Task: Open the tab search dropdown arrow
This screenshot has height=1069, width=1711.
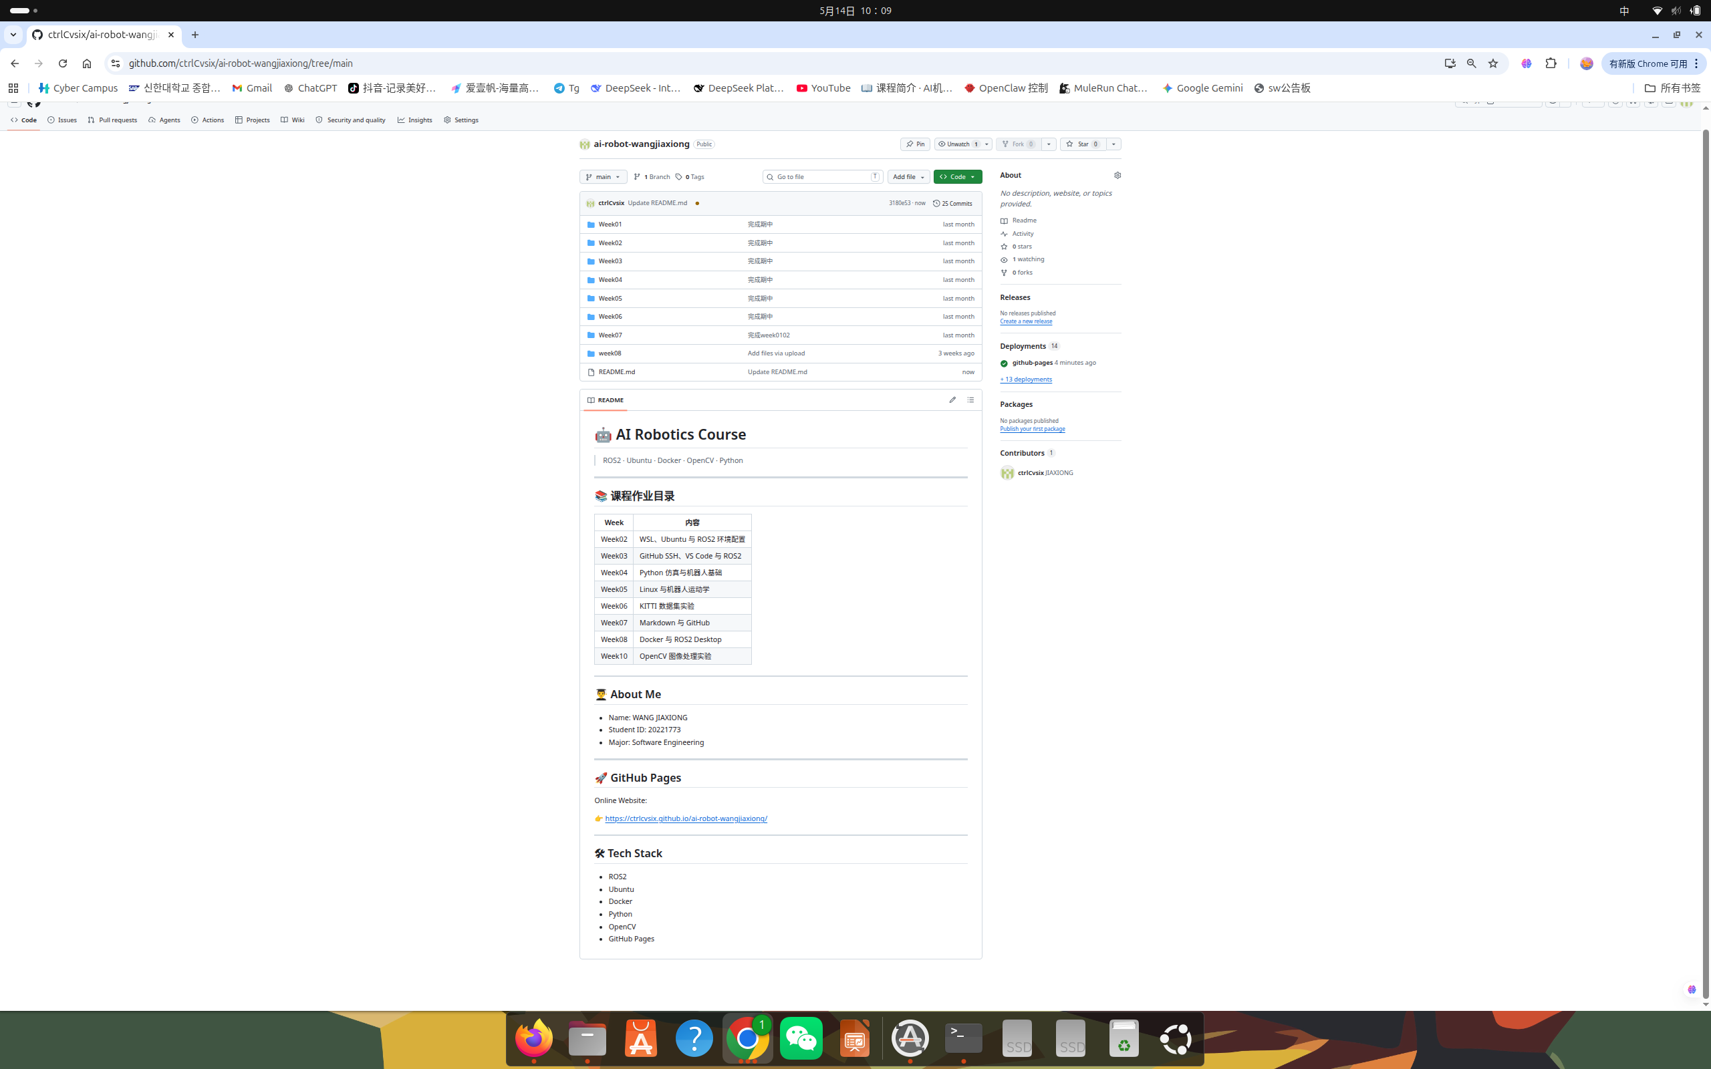Action: [x=13, y=35]
